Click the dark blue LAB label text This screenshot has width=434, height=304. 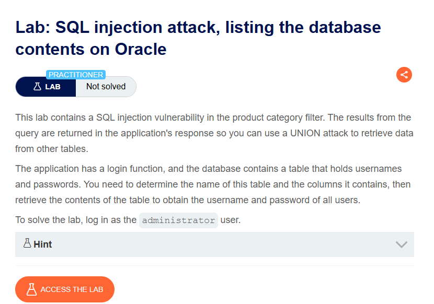(53, 87)
